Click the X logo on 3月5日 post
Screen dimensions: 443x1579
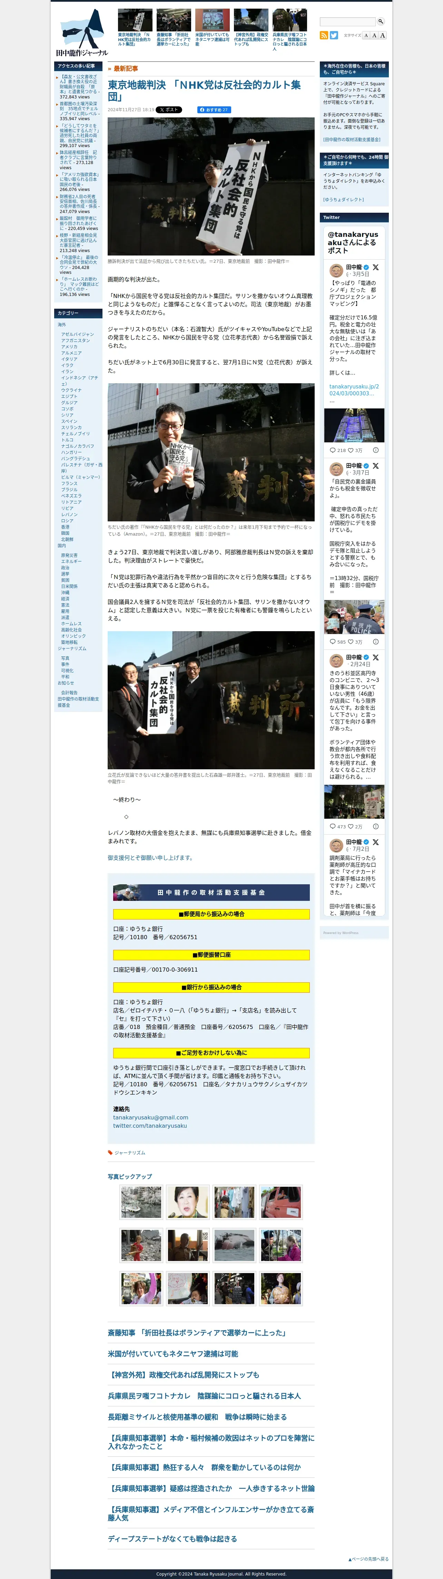pyautogui.click(x=376, y=267)
